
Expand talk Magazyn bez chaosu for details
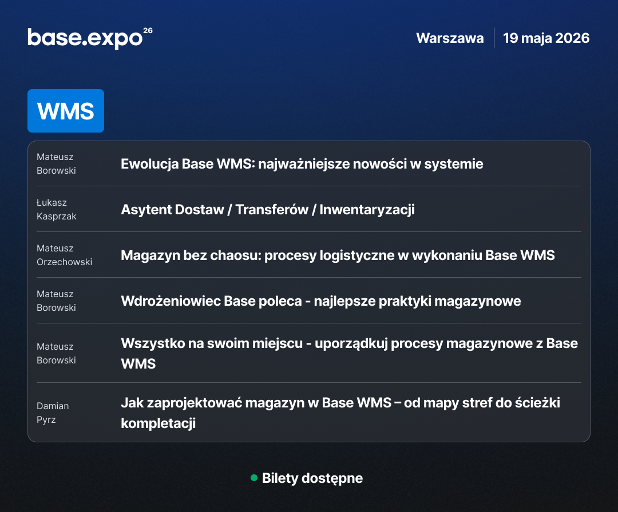[338, 255]
